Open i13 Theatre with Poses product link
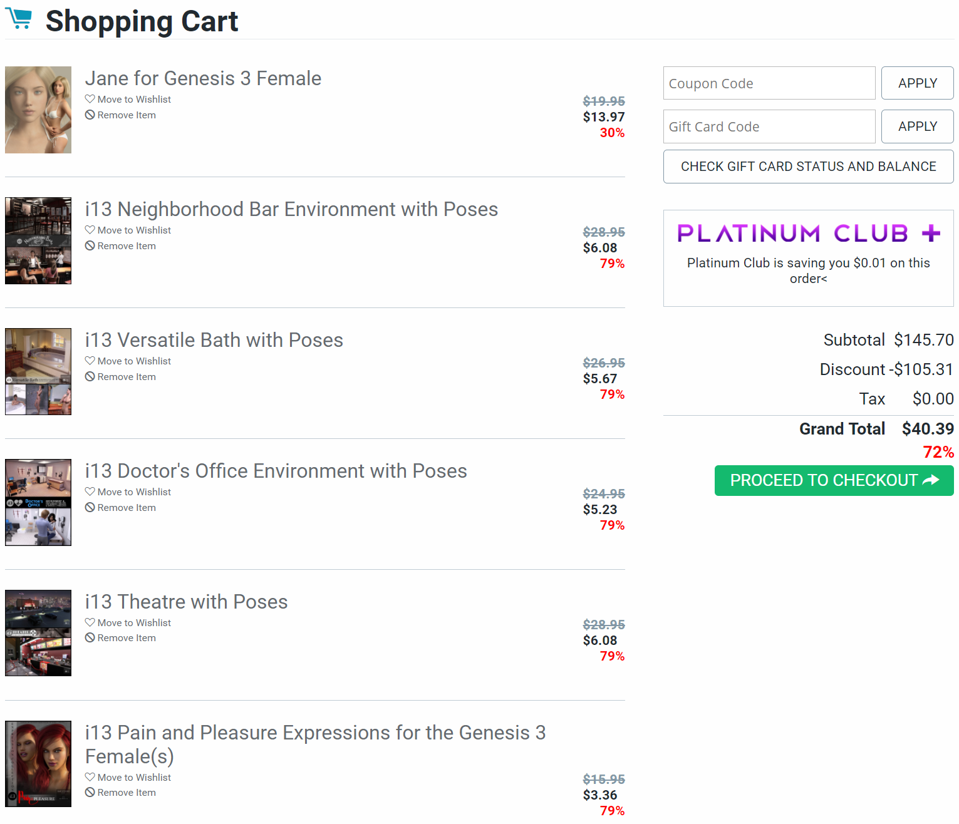 click(186, 602)
